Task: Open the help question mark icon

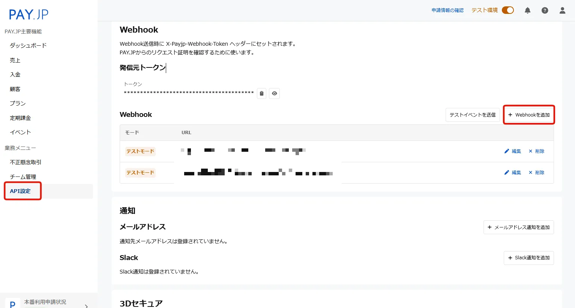Action: coord(545,10)
